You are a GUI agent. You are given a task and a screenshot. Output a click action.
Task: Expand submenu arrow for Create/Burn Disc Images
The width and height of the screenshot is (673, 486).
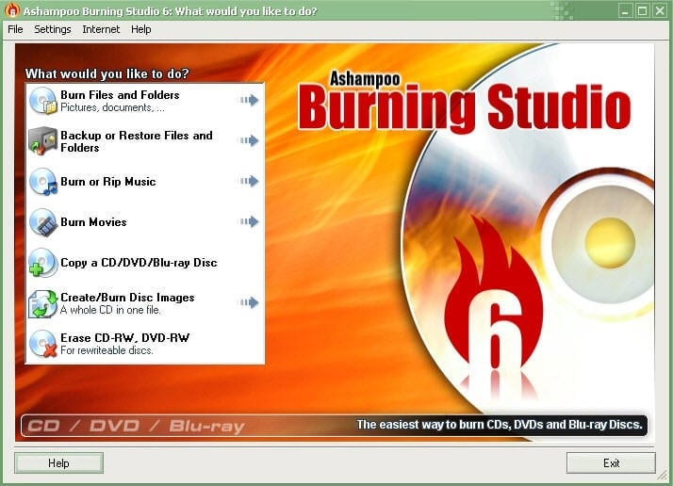click(249, 302)
